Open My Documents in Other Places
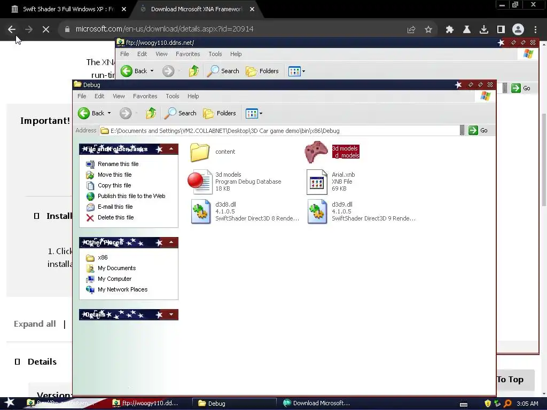This screenshot has width=547, height=410. tap(116, 269)
